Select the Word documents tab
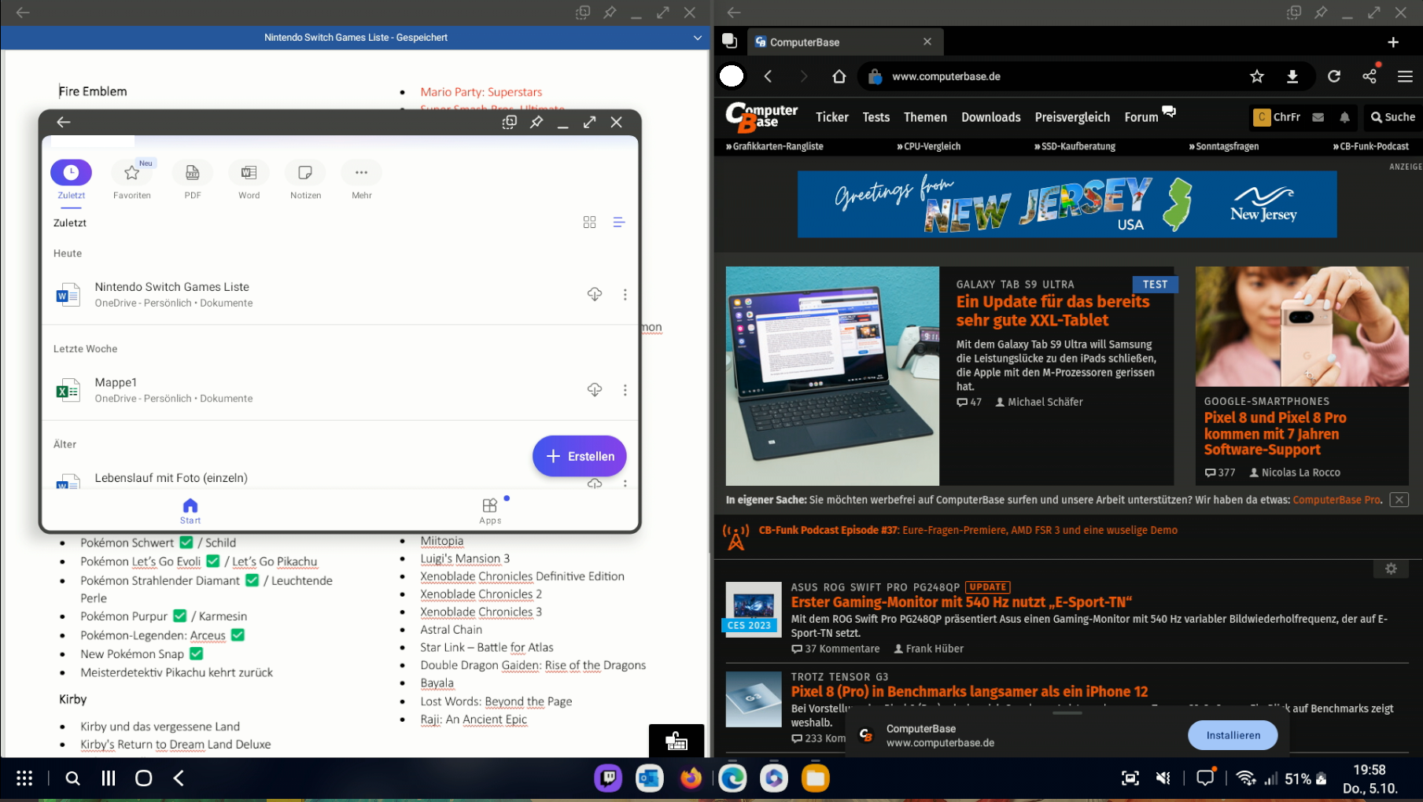Viewport: 1423px width, 802px height. 249,180
